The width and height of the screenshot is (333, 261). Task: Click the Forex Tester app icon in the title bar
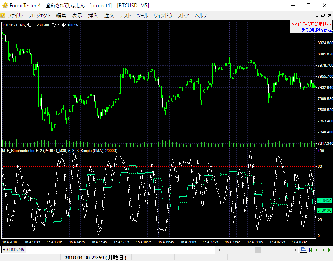pyautogui.click(x=5, y=5)
